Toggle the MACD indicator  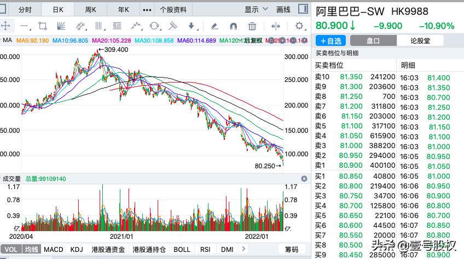(x=54, y=250)
